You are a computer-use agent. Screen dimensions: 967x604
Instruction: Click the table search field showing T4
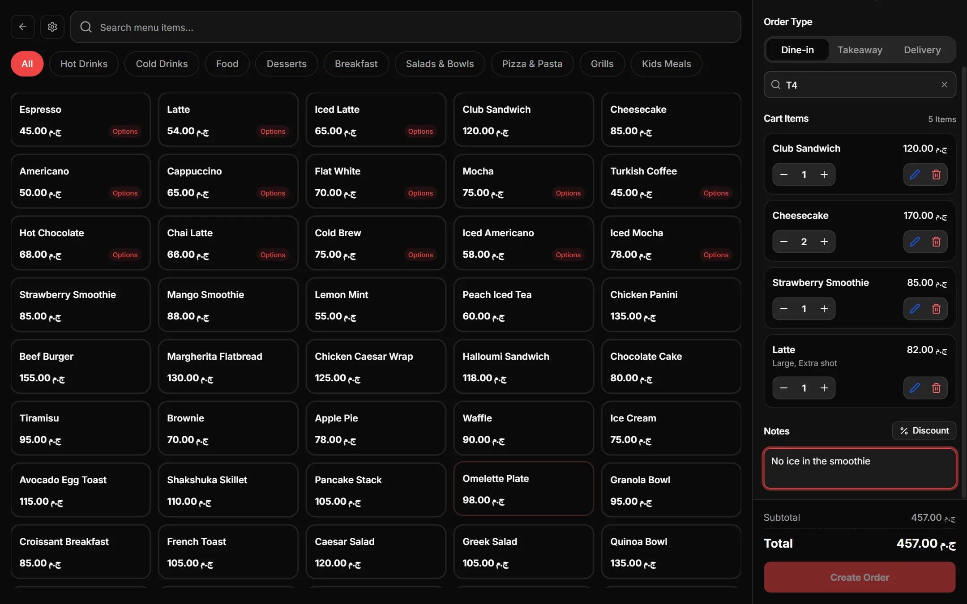(x=860, y=85)
